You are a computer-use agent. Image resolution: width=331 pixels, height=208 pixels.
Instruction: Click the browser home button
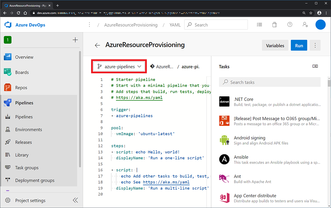(25, 13)
